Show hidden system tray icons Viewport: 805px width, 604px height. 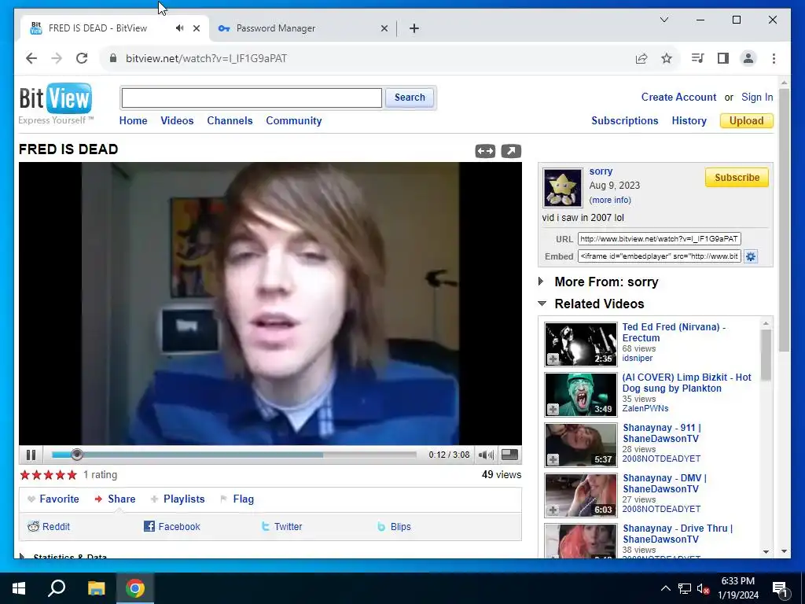click(665, 588)
